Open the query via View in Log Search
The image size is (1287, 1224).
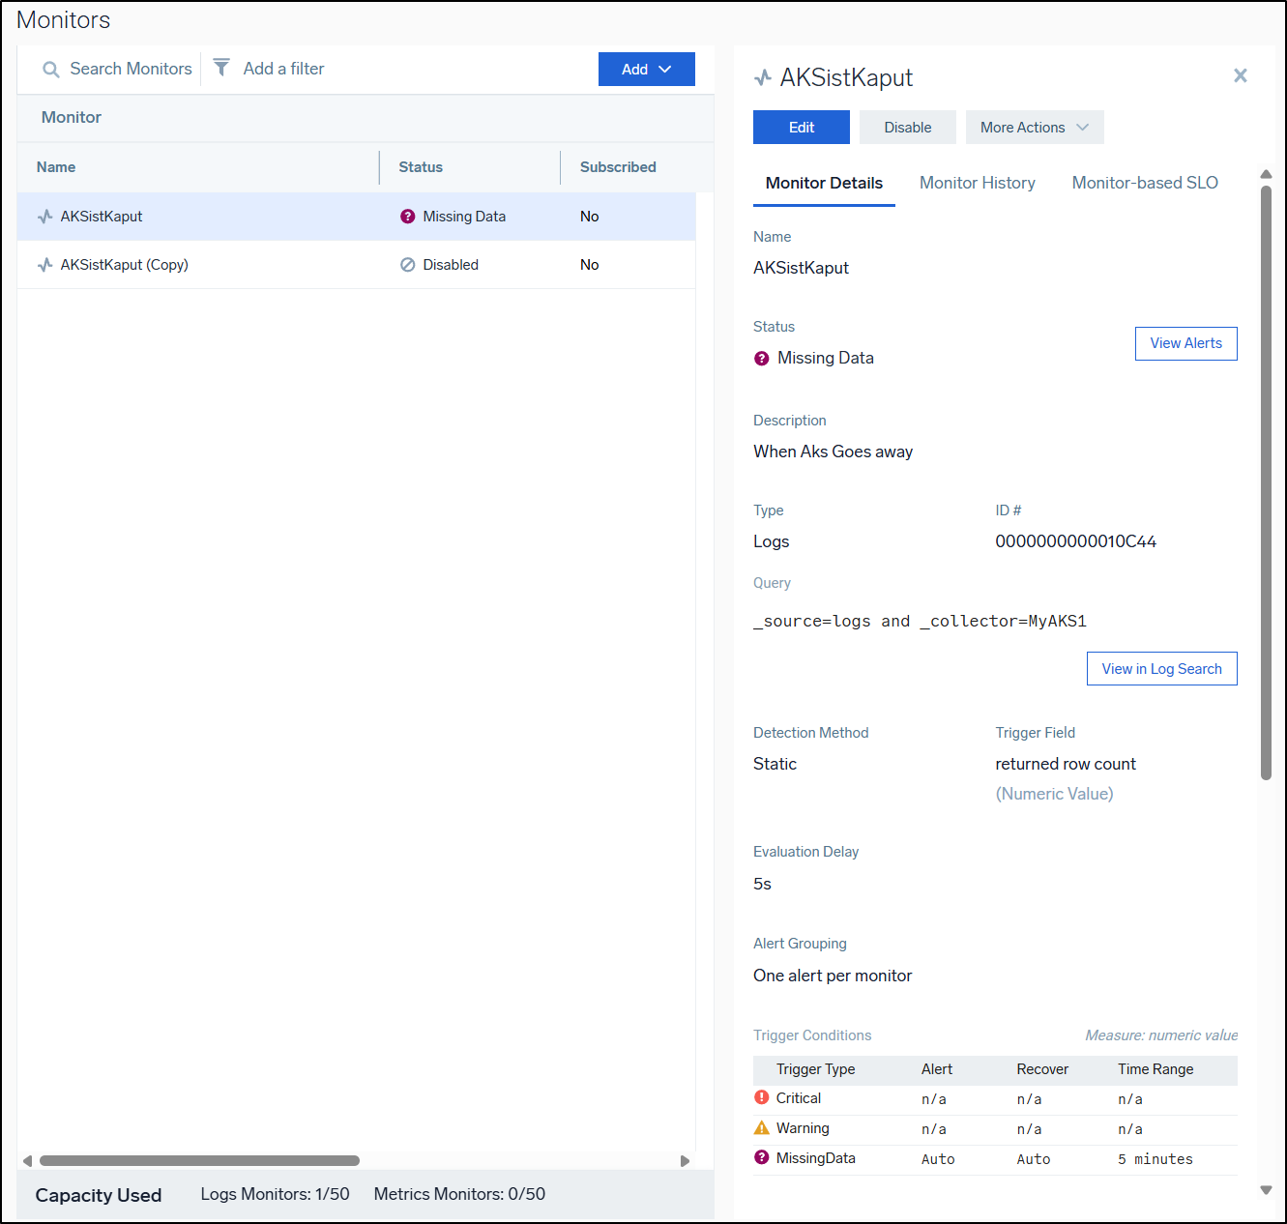[1161, 669]
